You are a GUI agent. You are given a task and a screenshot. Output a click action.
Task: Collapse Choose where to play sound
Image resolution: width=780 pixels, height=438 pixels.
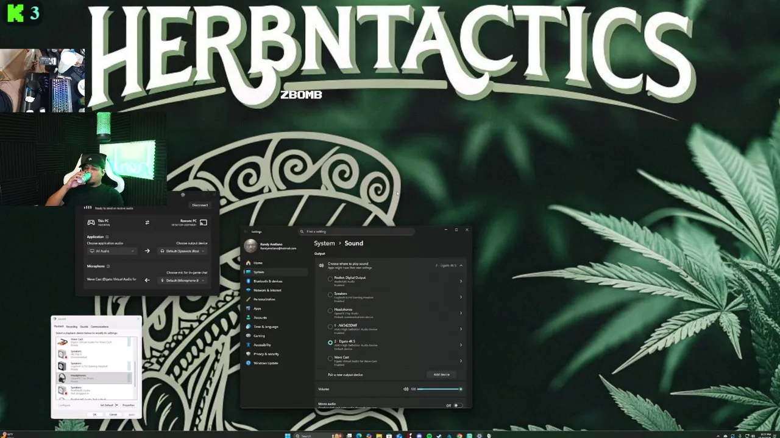point(461,265)
